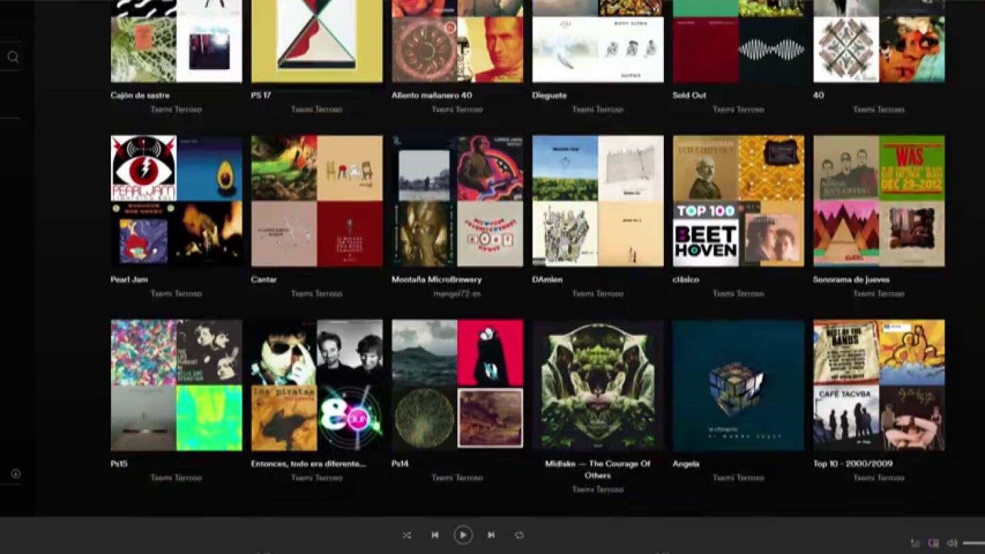Image resolution: width=985 pixels, height=554 pixels.
Task: Open Top 10 - 2000/2009 cover art
Action: pyautogui.click(x=879, y=385)
